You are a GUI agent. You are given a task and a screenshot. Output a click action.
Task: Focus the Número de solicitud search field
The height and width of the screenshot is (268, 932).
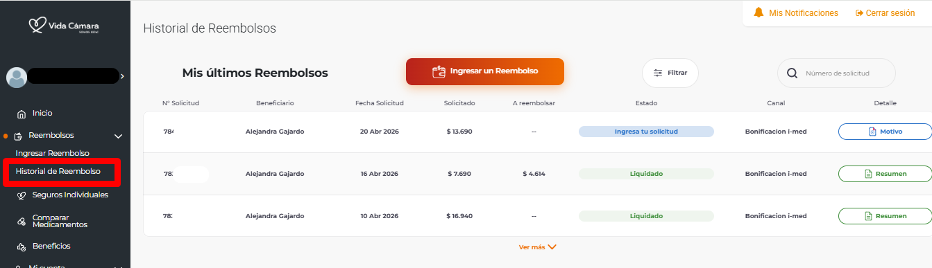[x=836, y=73]
